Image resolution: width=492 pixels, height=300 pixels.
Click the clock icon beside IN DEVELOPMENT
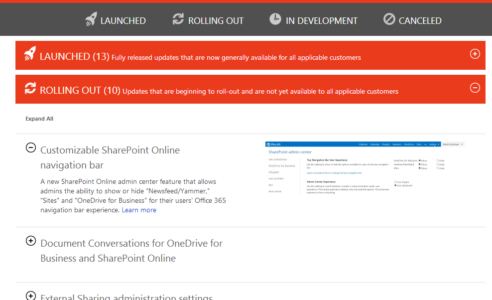click(x=275, y=19)
